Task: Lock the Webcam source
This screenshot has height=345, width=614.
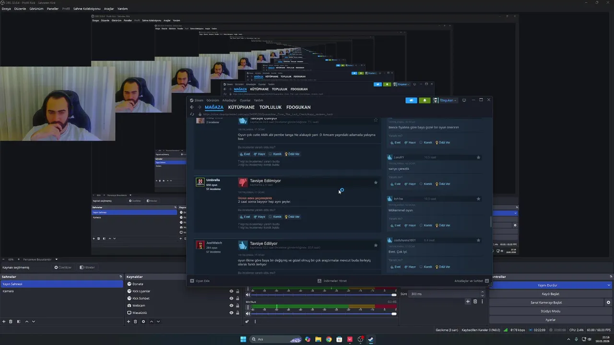Action: 238,306
